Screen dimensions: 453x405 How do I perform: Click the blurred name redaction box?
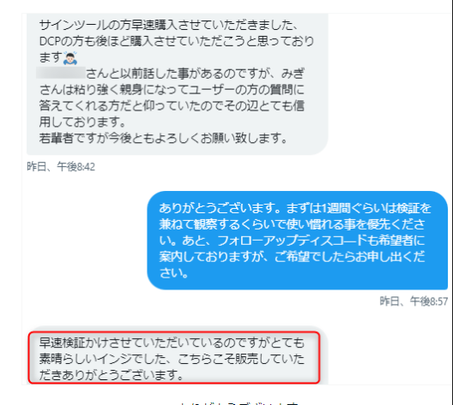pos(61,73)
